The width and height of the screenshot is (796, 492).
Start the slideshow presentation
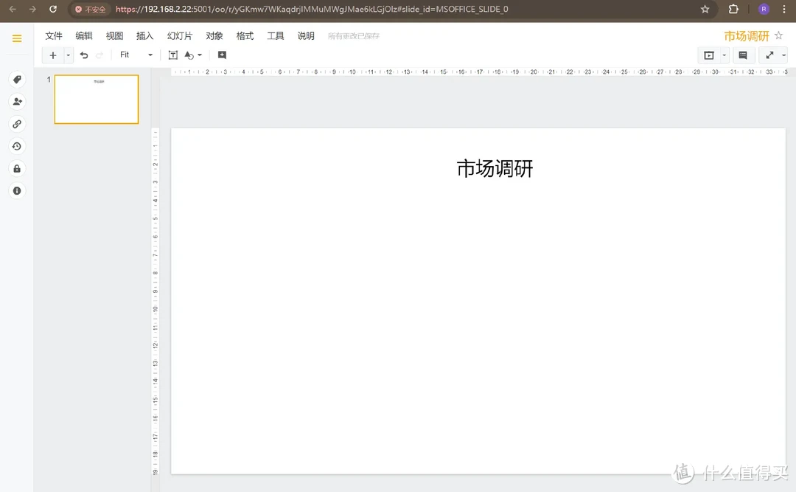711,55
